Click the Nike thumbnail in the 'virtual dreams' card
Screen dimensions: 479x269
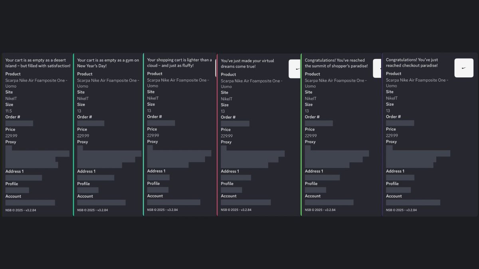tap(295, 69)
